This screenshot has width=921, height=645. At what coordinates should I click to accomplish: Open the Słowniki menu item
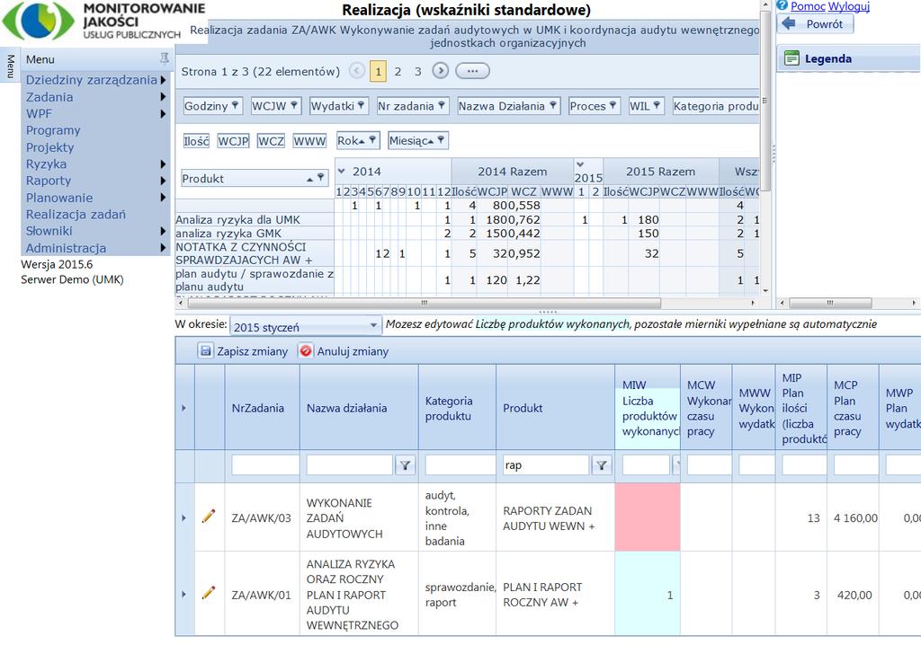click(x=49, y=231)
